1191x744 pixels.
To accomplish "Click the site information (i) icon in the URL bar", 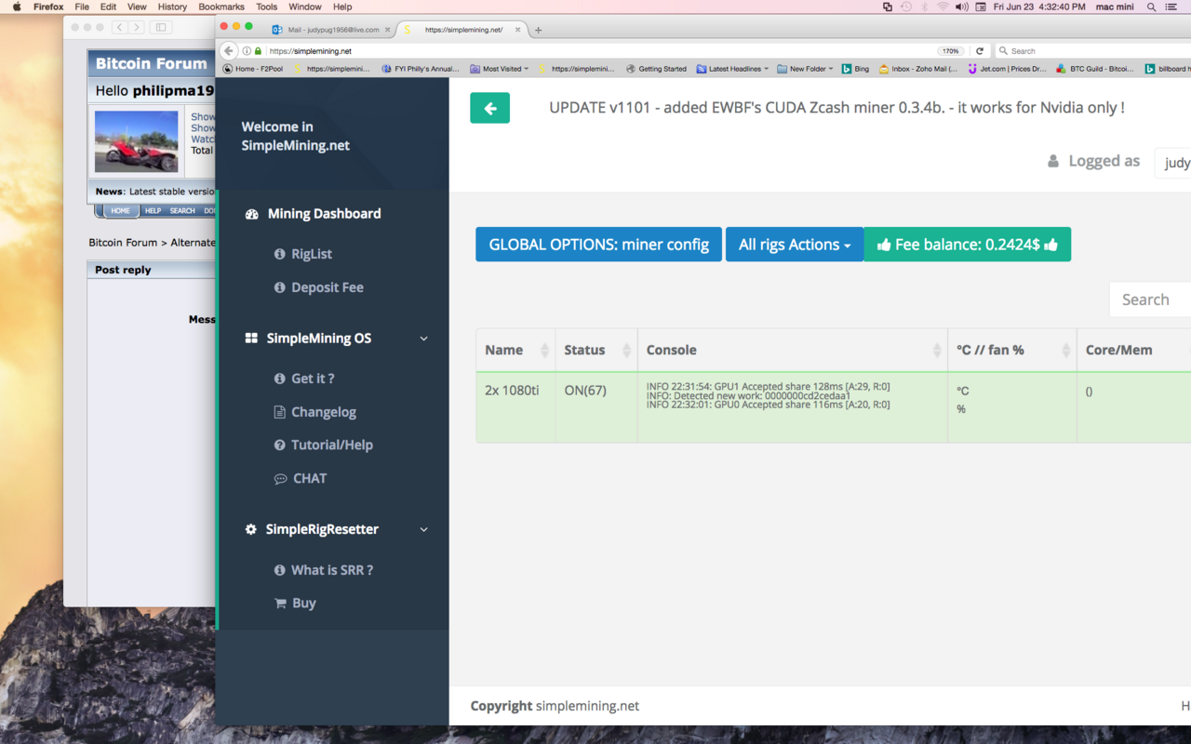I will pyautogui.click(x=247, y=51).
